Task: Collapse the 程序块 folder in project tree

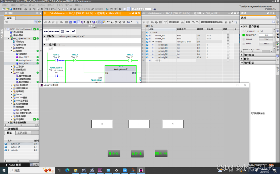Action: (11, 51)
